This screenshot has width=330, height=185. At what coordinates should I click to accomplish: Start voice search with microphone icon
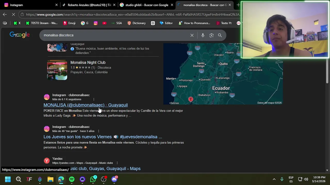click(203, 35)
